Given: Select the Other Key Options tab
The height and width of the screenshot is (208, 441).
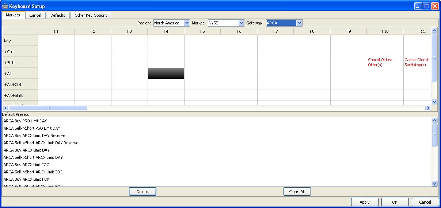Looking at the screenshot, I should point(91,15).
